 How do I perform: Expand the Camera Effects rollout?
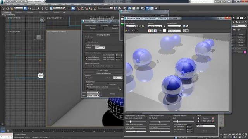tap(103, 71)
